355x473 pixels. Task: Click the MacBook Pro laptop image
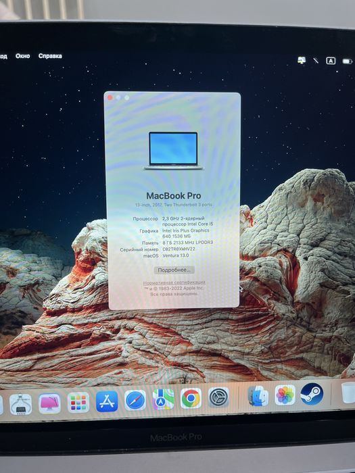pos(174,151)
